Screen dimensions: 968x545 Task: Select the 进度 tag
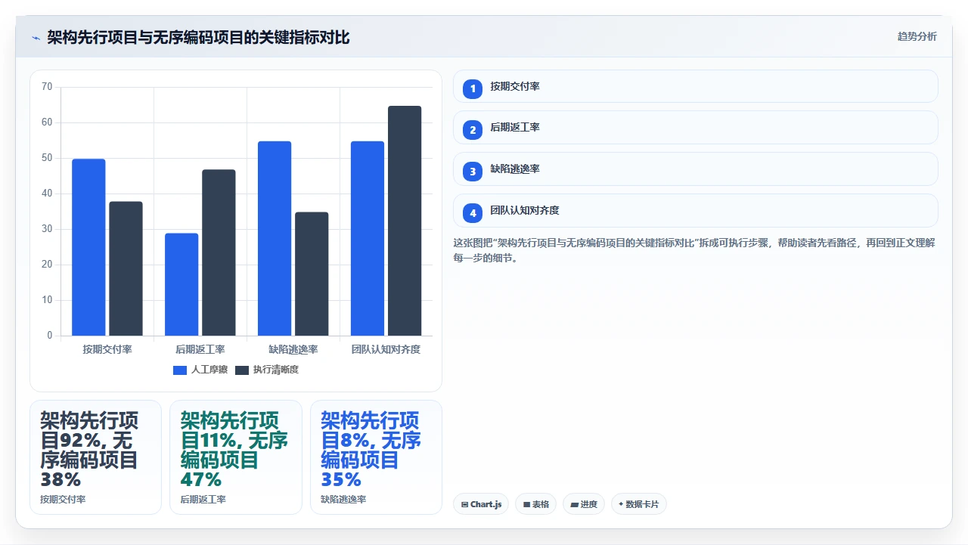(584, 504)
